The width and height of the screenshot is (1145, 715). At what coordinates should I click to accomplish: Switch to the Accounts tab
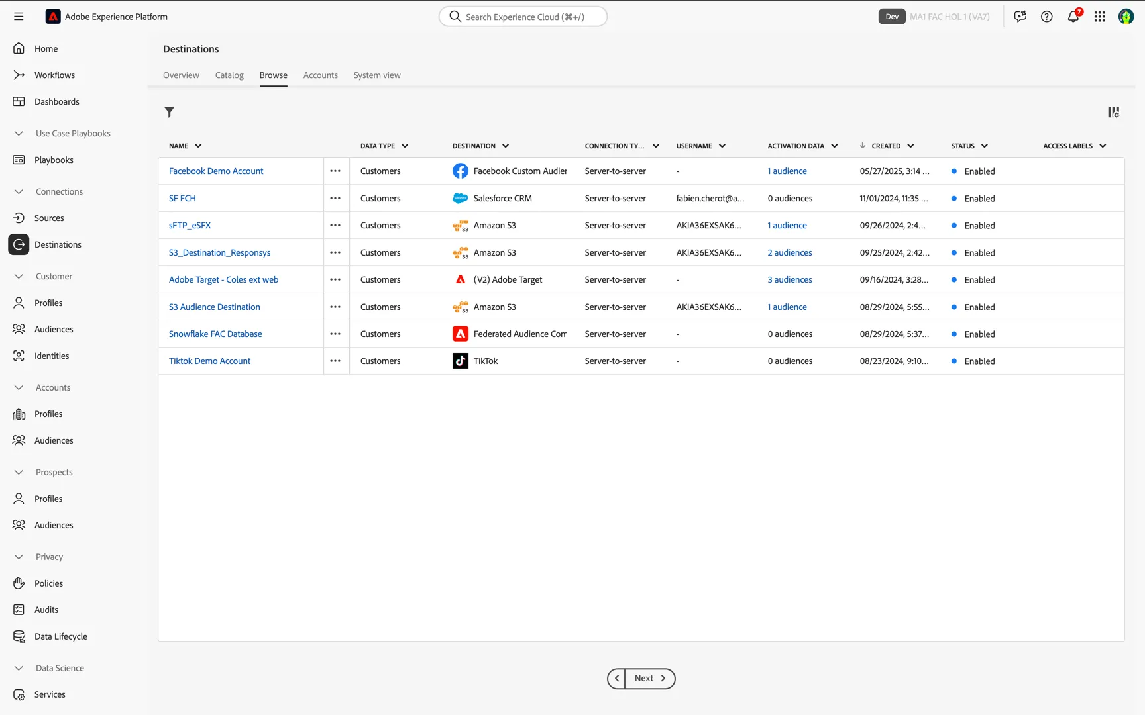click(x=321, y=75)
